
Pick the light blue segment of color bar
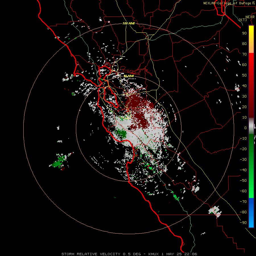[x=251, y=220]
